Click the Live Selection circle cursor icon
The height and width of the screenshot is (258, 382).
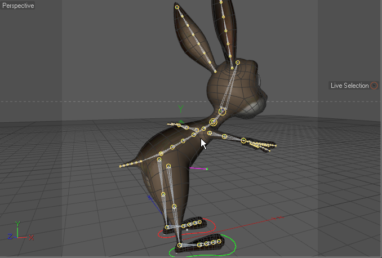pyautogui.click(x=374, y=86)
